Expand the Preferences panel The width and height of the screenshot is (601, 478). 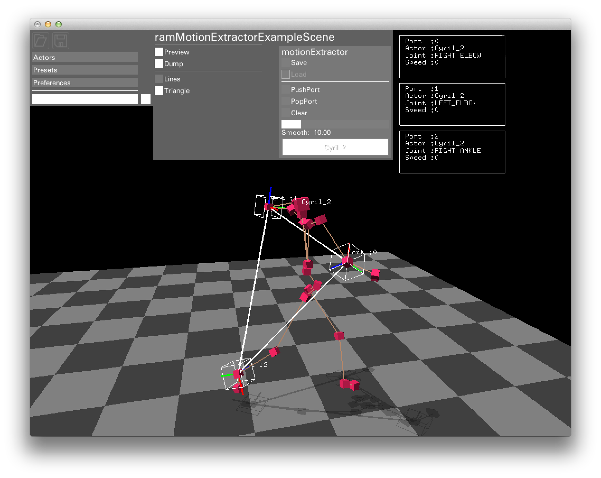(85, 82)
